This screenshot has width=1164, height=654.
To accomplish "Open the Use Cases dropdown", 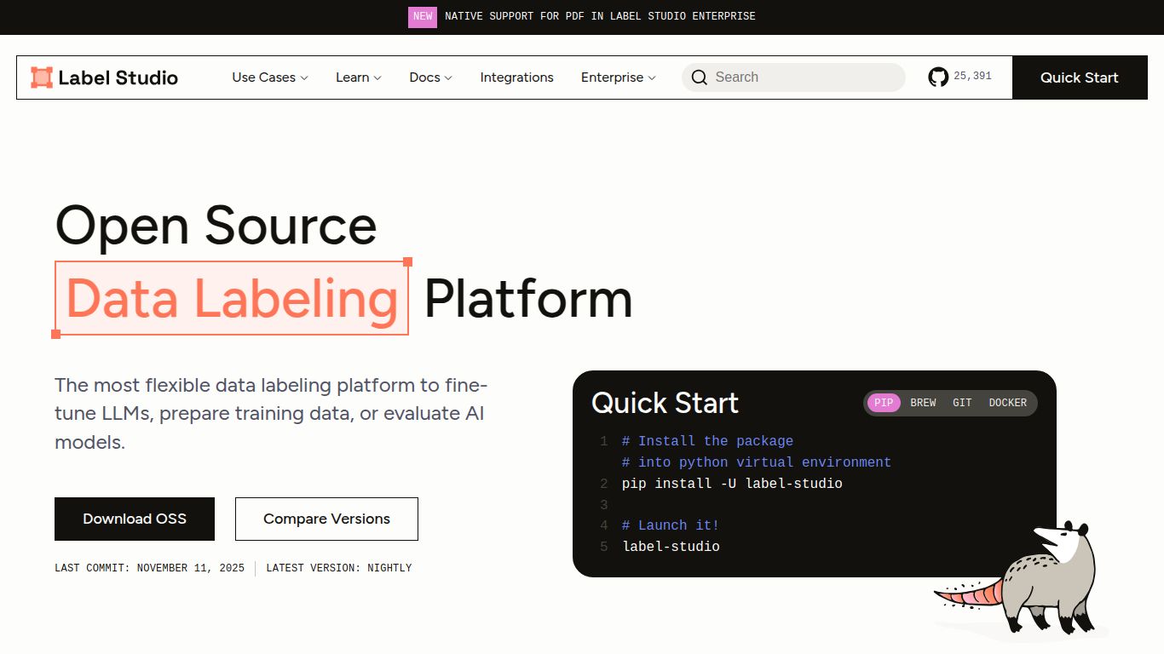I will point(268,77).
